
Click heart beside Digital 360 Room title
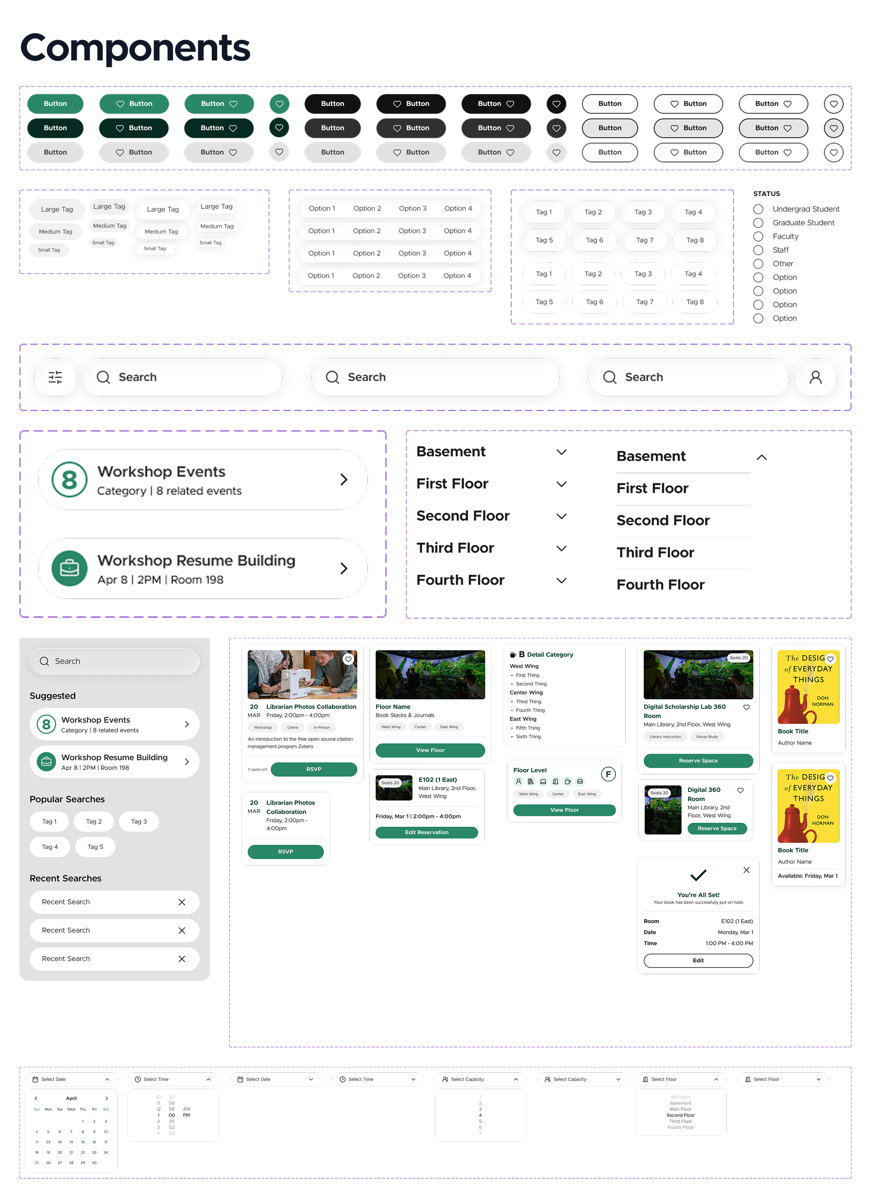pos(740,790)
